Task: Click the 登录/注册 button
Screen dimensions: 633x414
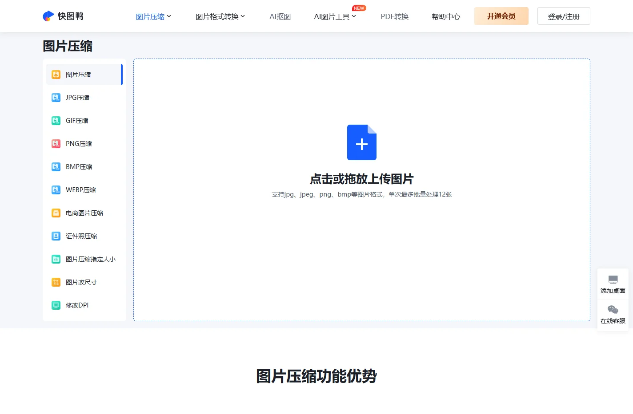Action: point(564,16)
